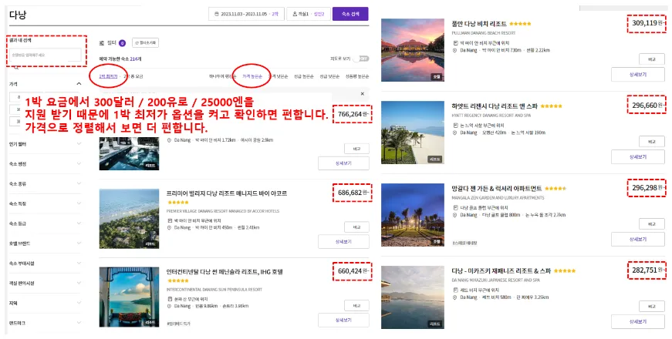Image resolution: width=672 pixels, height=339 pixels.
Task: Open the 인터컨티넨탈 다낭 썬 페닌슐라 리조트 title
Action: [x=225, y=272]
